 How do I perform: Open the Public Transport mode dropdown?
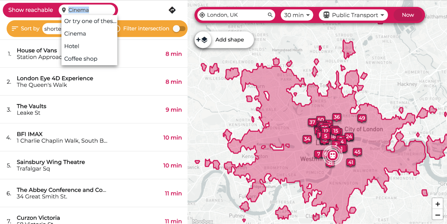pyautogui.click(x=353, y=15)
